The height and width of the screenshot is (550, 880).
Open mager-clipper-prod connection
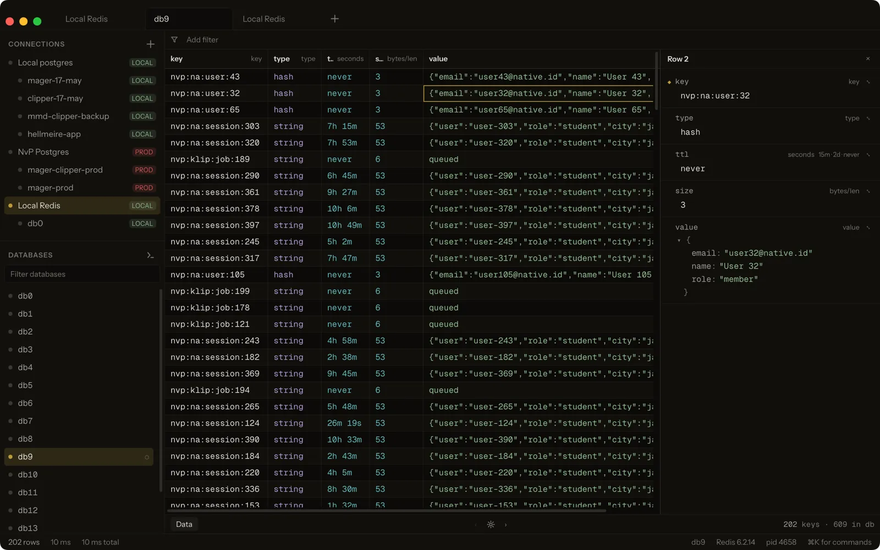(81, 170)
